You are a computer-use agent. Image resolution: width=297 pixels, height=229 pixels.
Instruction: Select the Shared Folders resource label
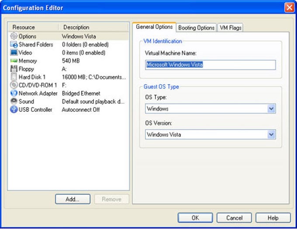[x=36, y=44]
